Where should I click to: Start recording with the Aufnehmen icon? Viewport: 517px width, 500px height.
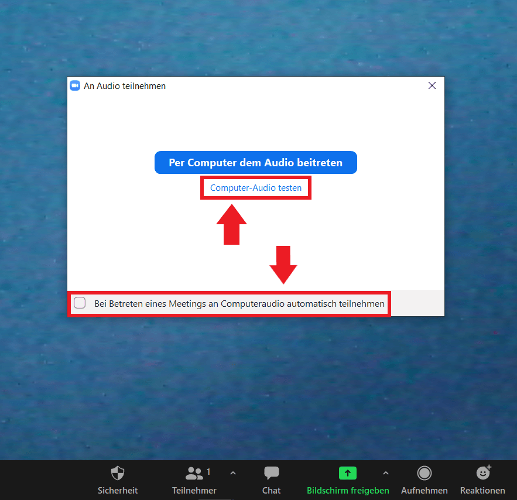[x=424, y=473]
